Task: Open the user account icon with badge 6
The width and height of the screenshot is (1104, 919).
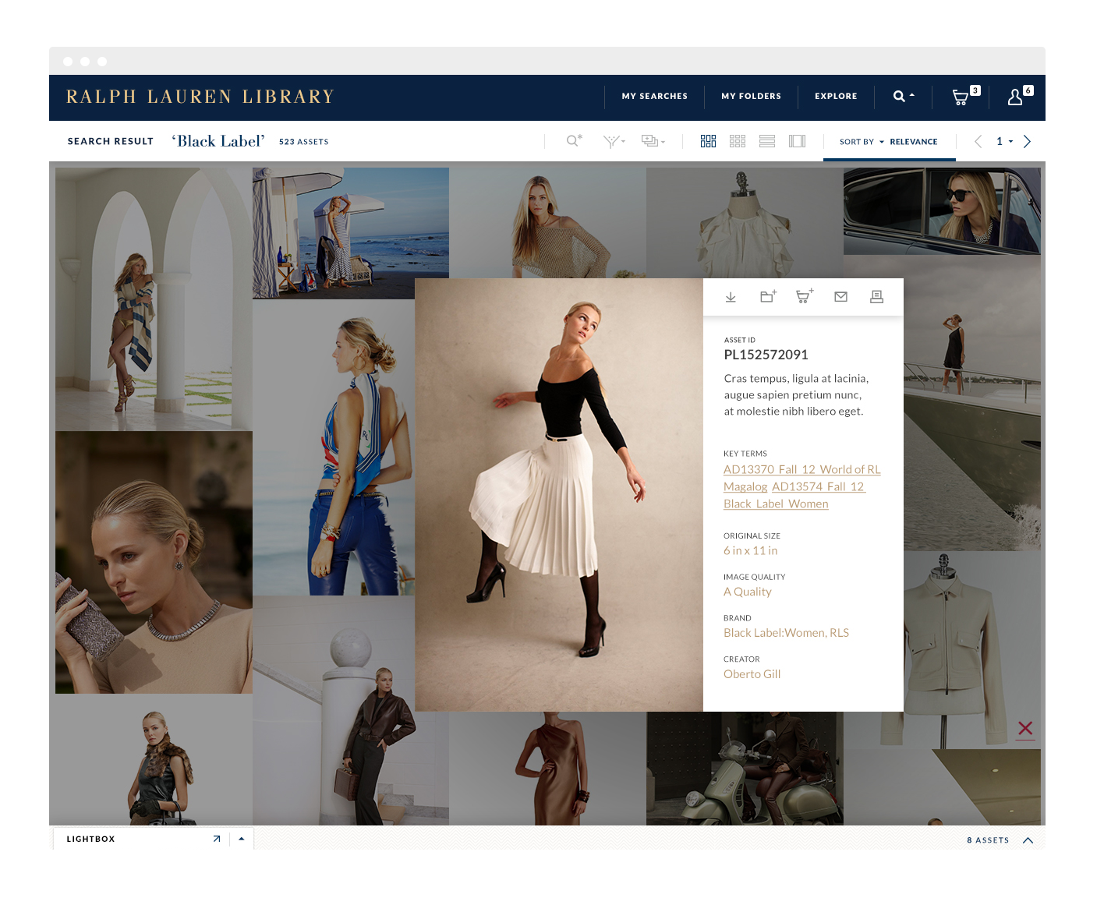Action: [x=1020, y=96]
